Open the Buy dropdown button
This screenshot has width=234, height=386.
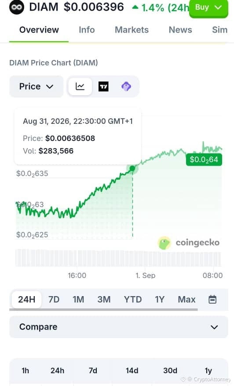(x=208, y=8)
